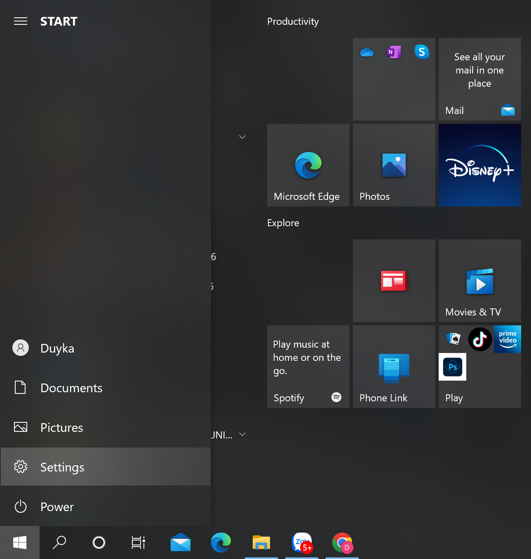
Task: Click the Windows Start button
Action: click(20, 542)
